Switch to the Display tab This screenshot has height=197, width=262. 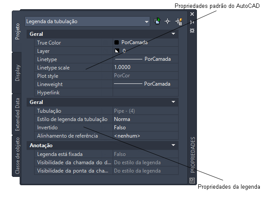coord(17,73)
